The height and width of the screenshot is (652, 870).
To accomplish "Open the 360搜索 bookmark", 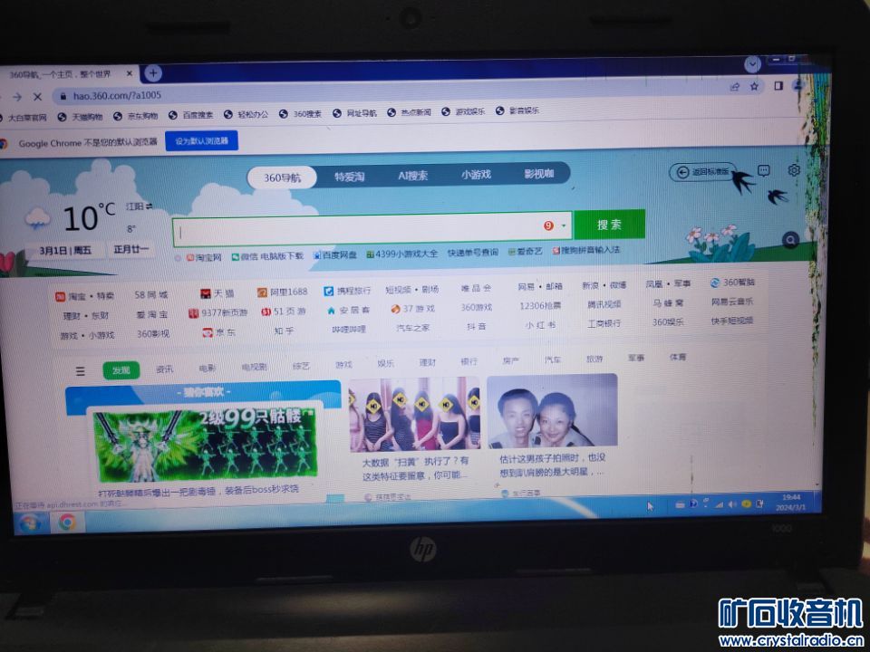I will click(300, 114).
